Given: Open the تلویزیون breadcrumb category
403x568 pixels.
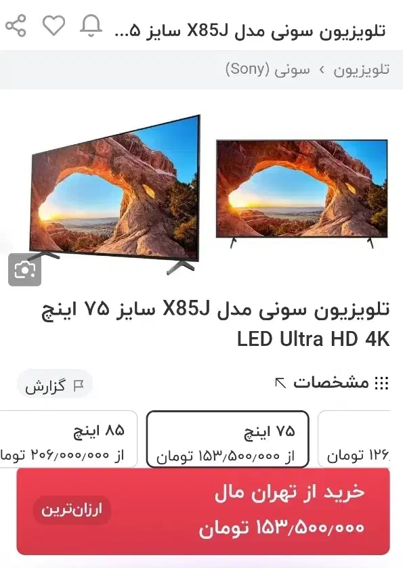Looking at the screenshot, I should point(361,70).
